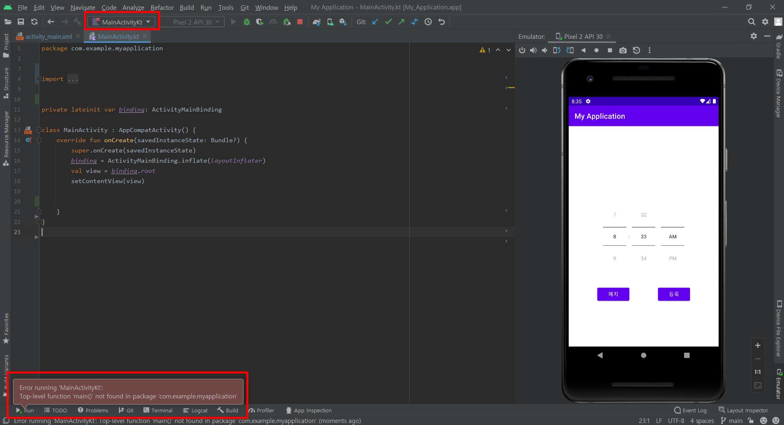This screenshot has width=784, height=425.
Task: Collapse the onCreate function fold marker
Action: (39, 140)
